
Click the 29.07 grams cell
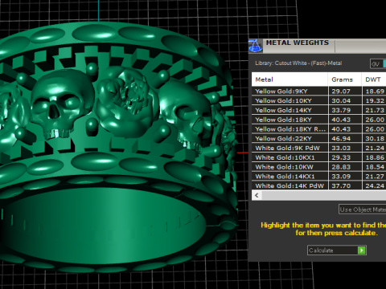click(345, 92)
